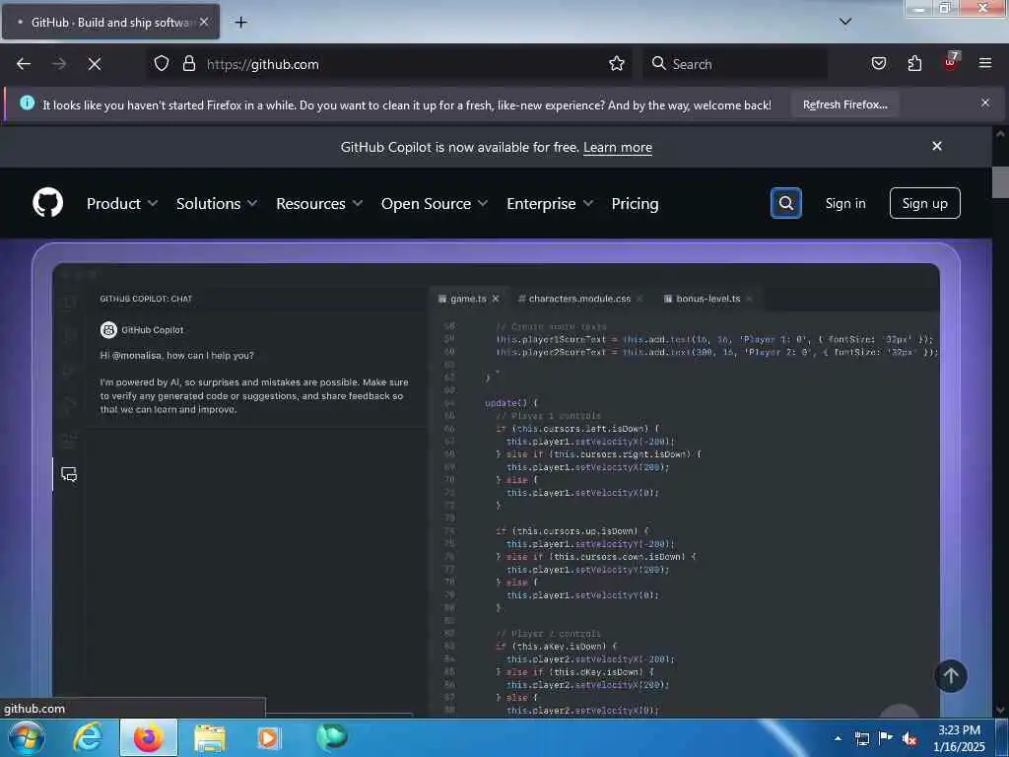Screen dimensions: 1009x757
Task: Click Copilot chat sidebar icon
Action: (x=69, y=474)
